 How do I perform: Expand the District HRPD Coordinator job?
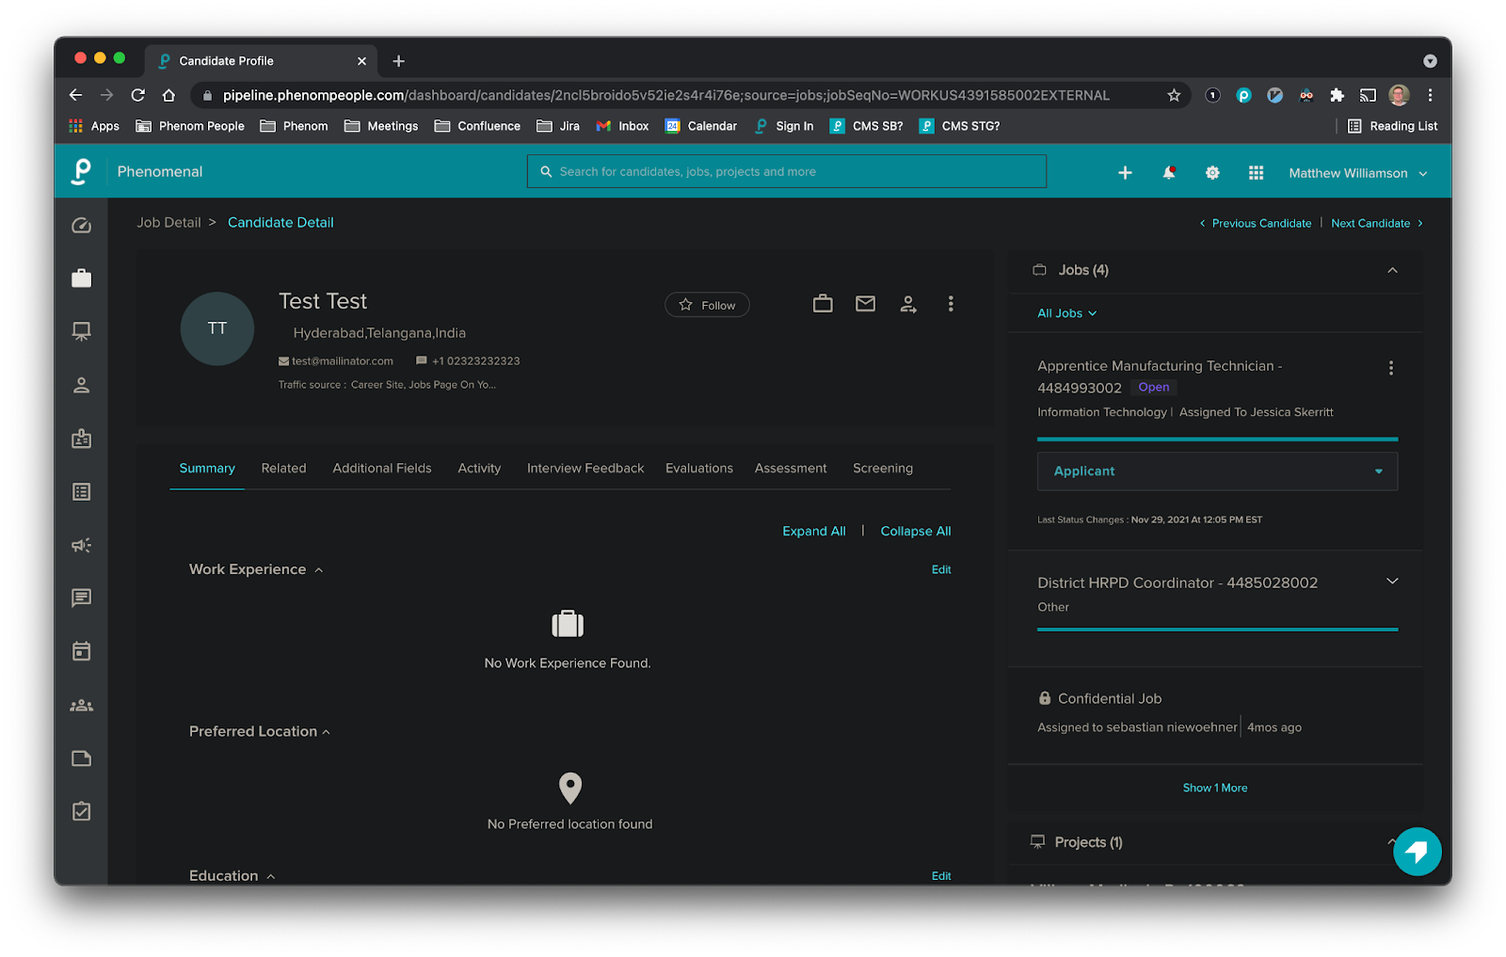(x=1392, y=582)
